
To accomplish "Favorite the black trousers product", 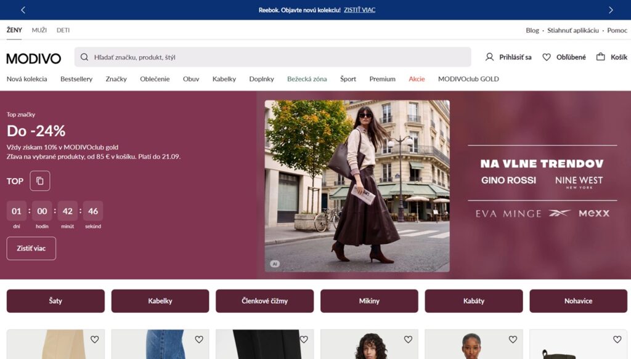I will (304, 339).
